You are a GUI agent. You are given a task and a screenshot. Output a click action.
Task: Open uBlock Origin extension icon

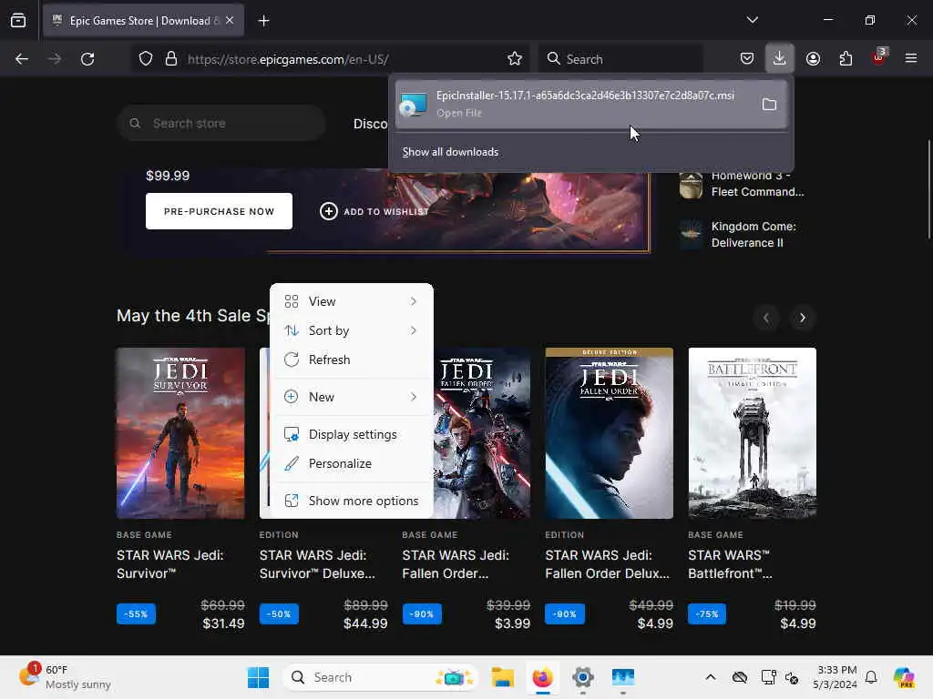[x=879, y=57]
